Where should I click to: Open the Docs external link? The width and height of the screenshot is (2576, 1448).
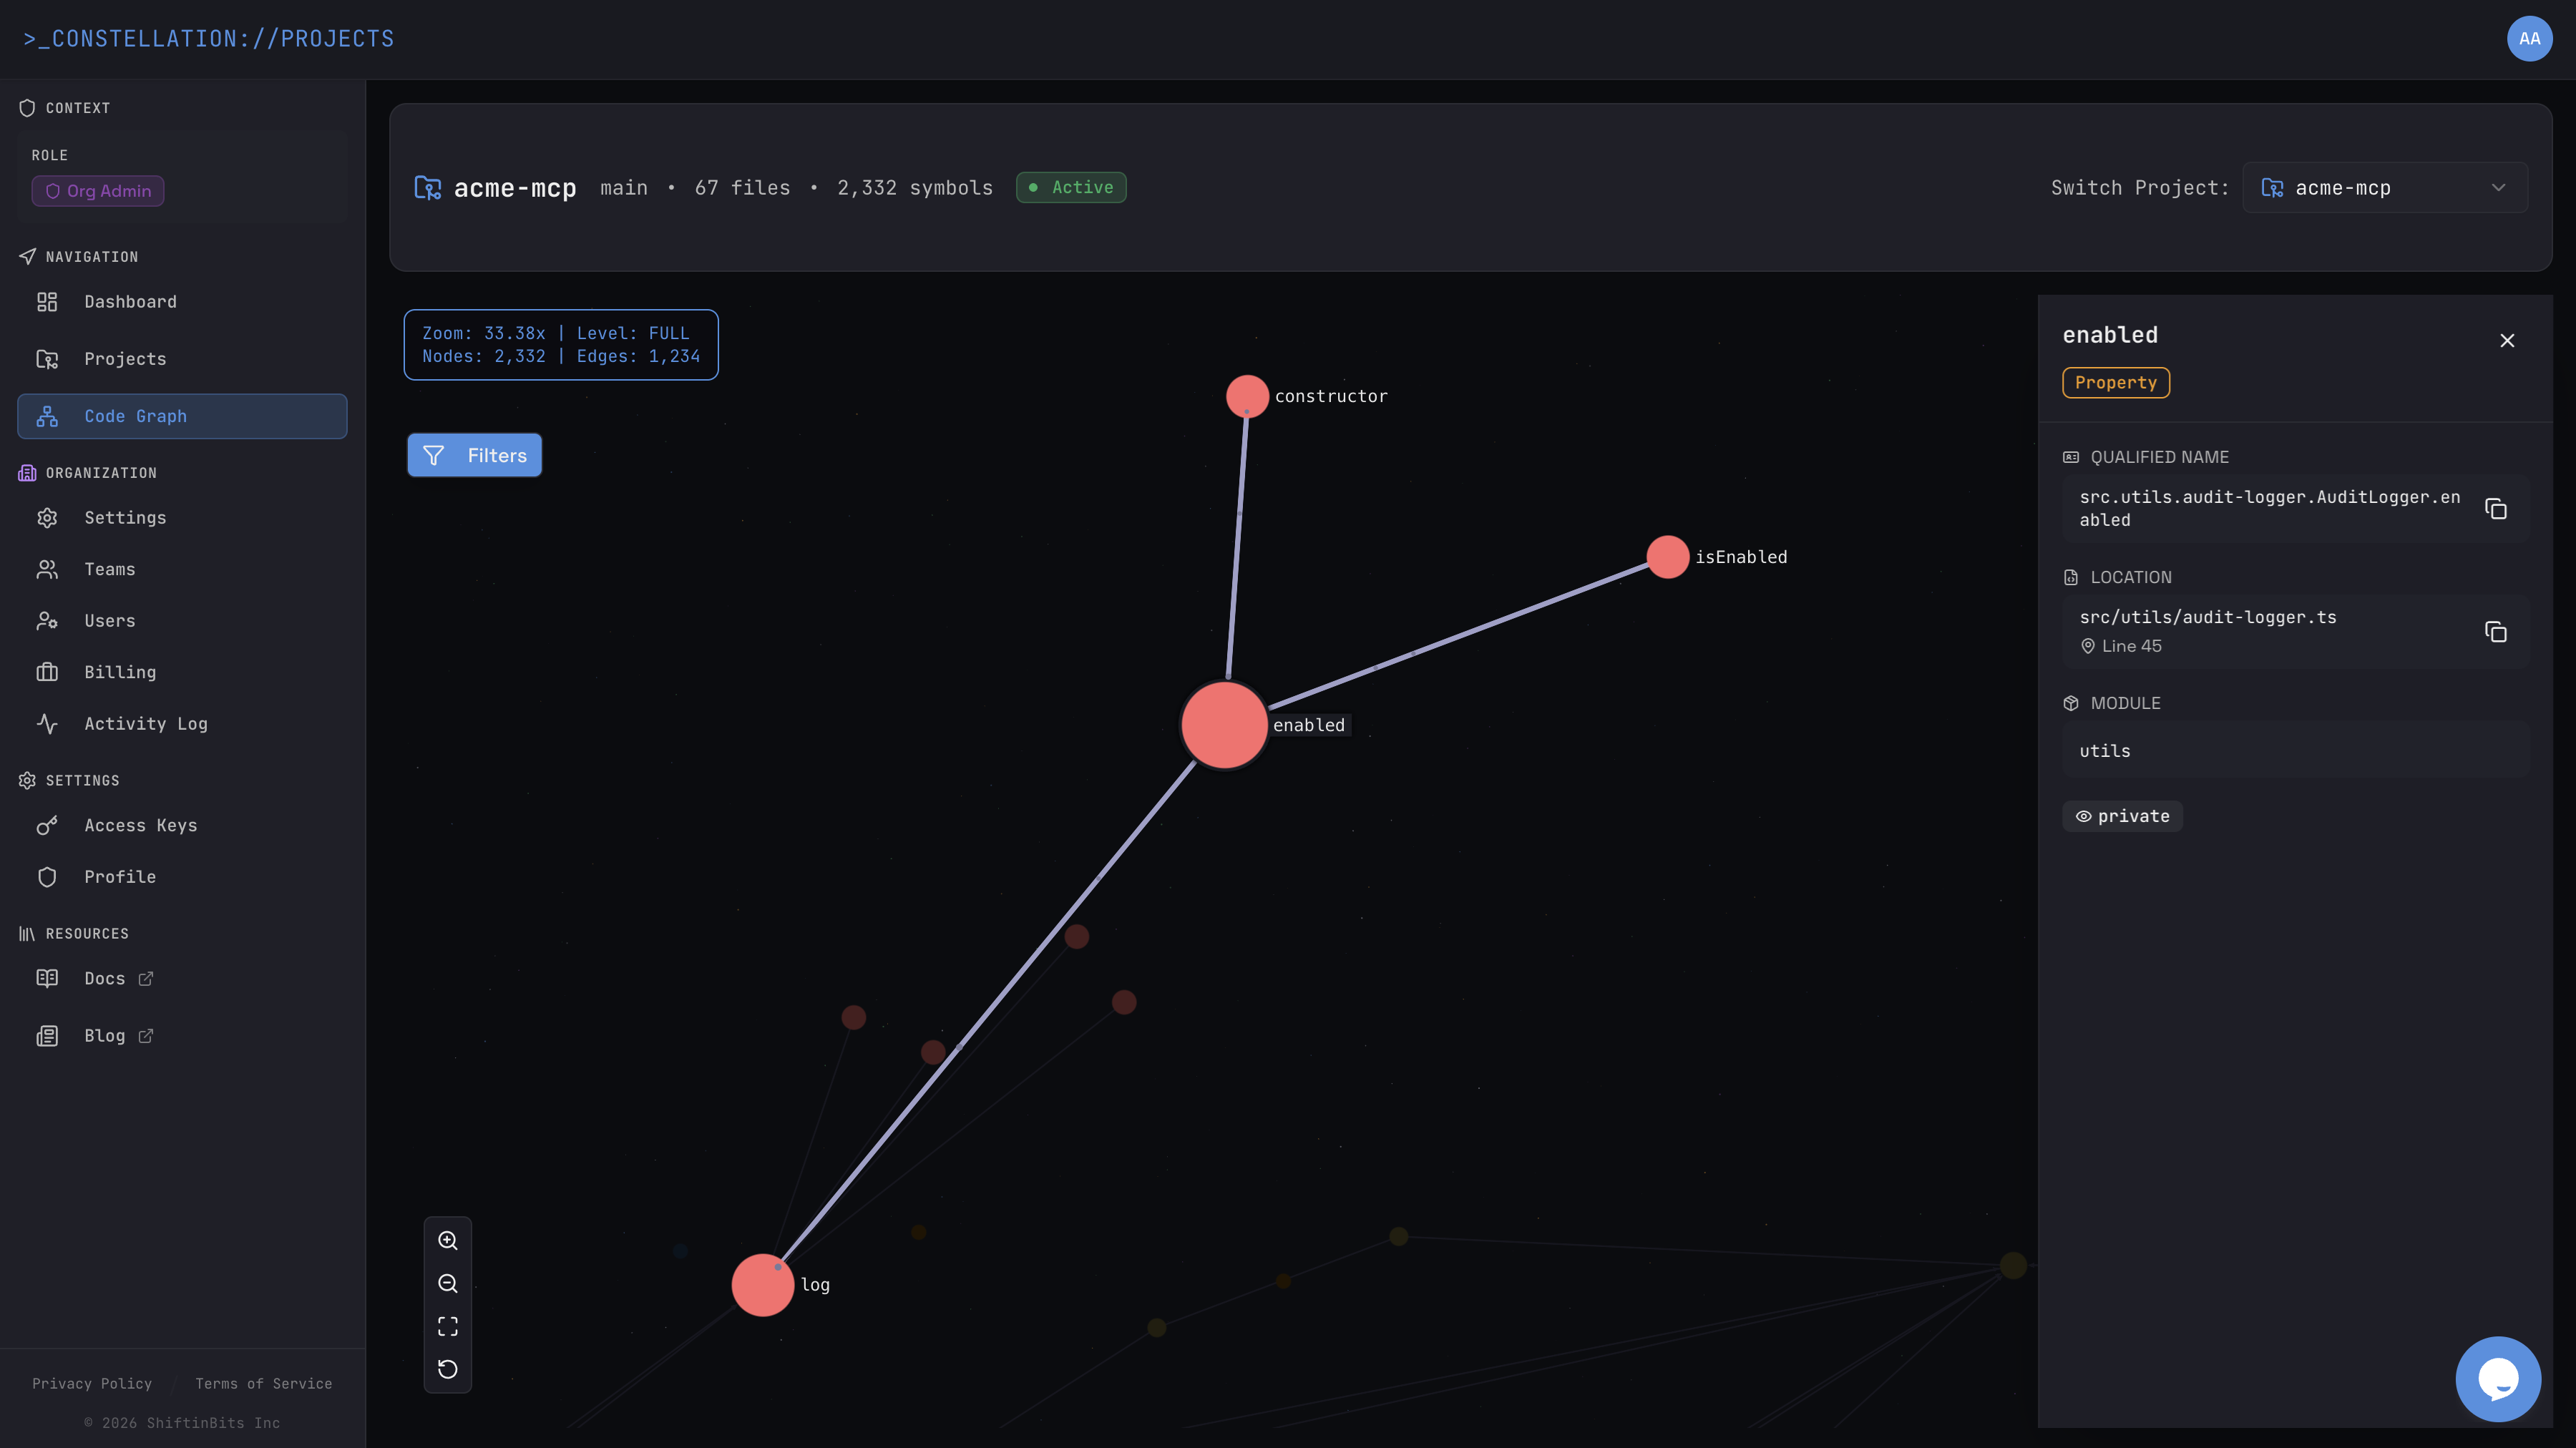(105, 979)
